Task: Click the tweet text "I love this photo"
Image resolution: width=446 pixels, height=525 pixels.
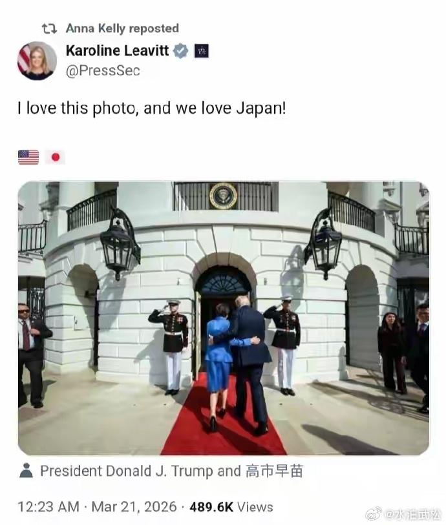Action: (x=77, y=108)
